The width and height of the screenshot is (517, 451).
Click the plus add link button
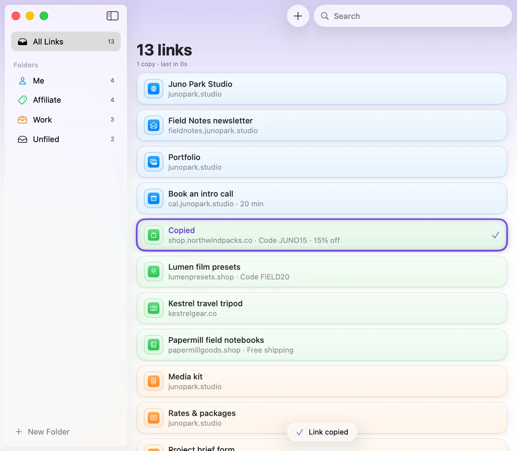[298, 16]
